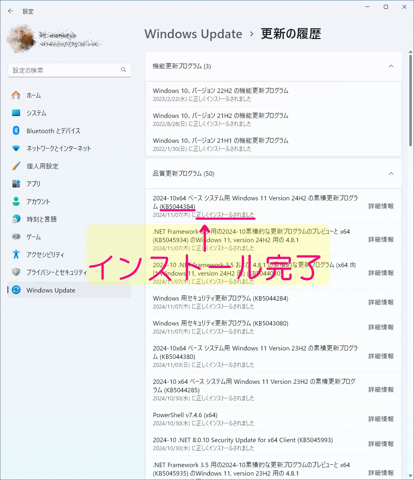
Task: Click the user profile avatar
Action: [x=21, y=39]
